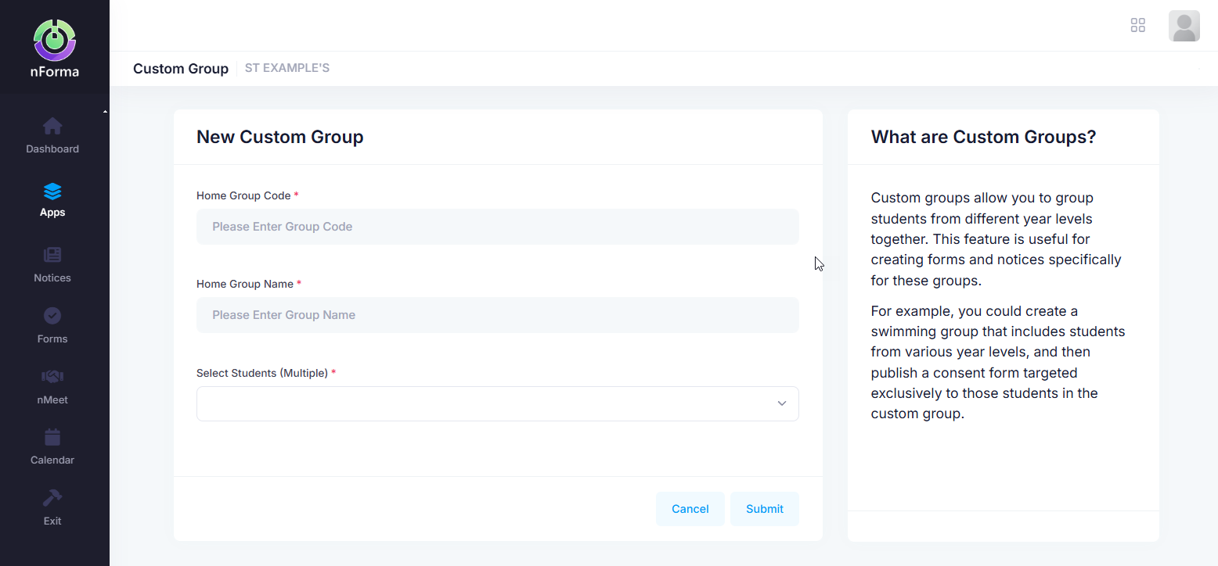Select the Notices sidebar menu label
The height and width of the screenshot is (566, 1218).
click(x=52, y=278)
